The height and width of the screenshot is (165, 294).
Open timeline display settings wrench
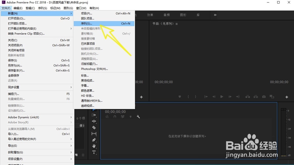click(138, 117)
